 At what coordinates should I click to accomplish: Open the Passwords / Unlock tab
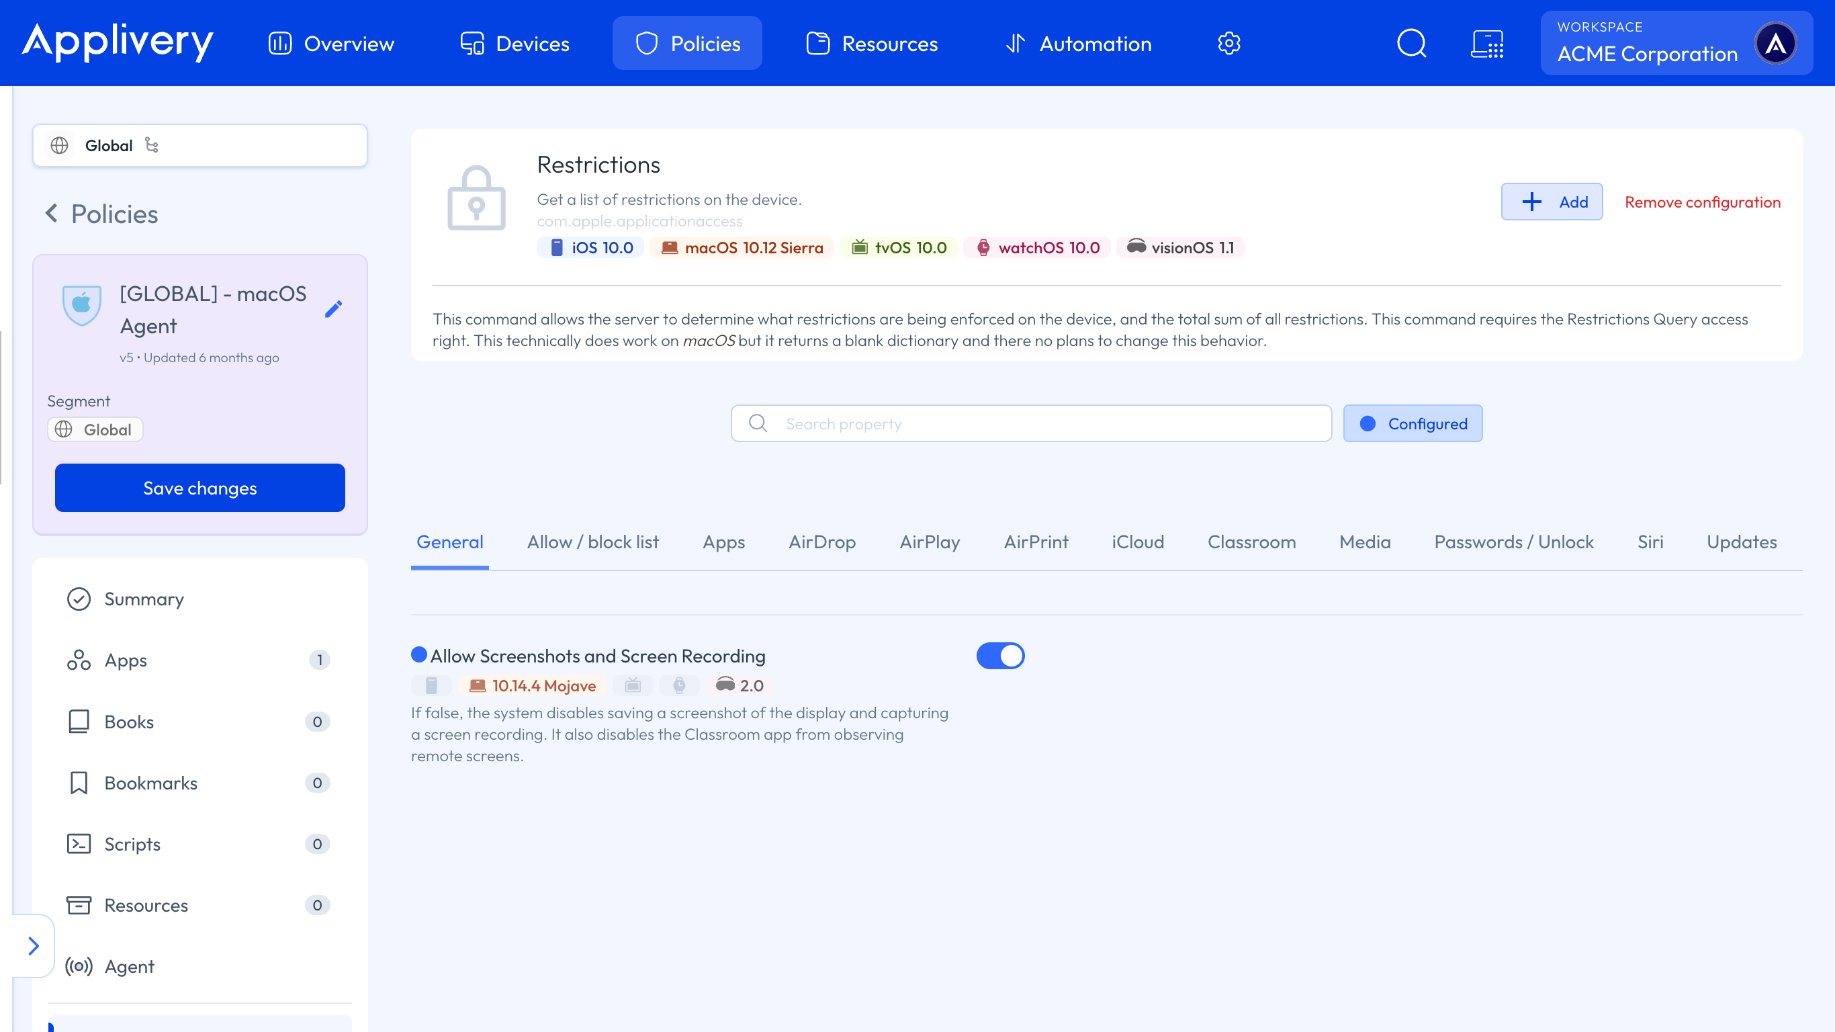pyautogui.click(x=1514, y=542)
